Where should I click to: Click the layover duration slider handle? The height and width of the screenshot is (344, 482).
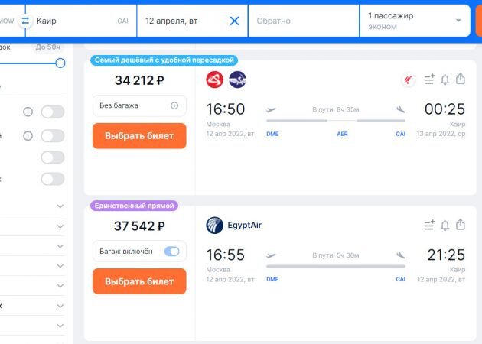(x=60, y=63)
